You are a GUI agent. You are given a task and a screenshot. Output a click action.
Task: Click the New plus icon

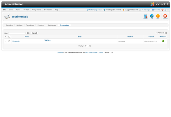(158, 16)
